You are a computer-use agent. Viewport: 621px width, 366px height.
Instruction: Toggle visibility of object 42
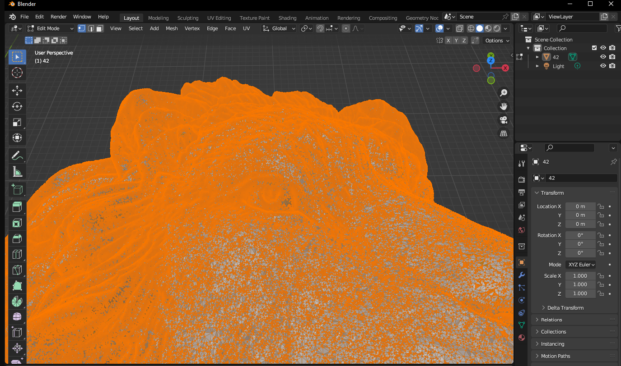coord(603,57)
